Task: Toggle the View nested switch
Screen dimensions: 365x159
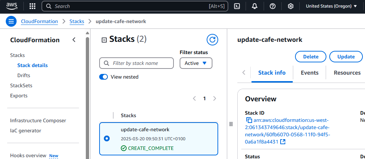Action: click(x=104, y=77)
